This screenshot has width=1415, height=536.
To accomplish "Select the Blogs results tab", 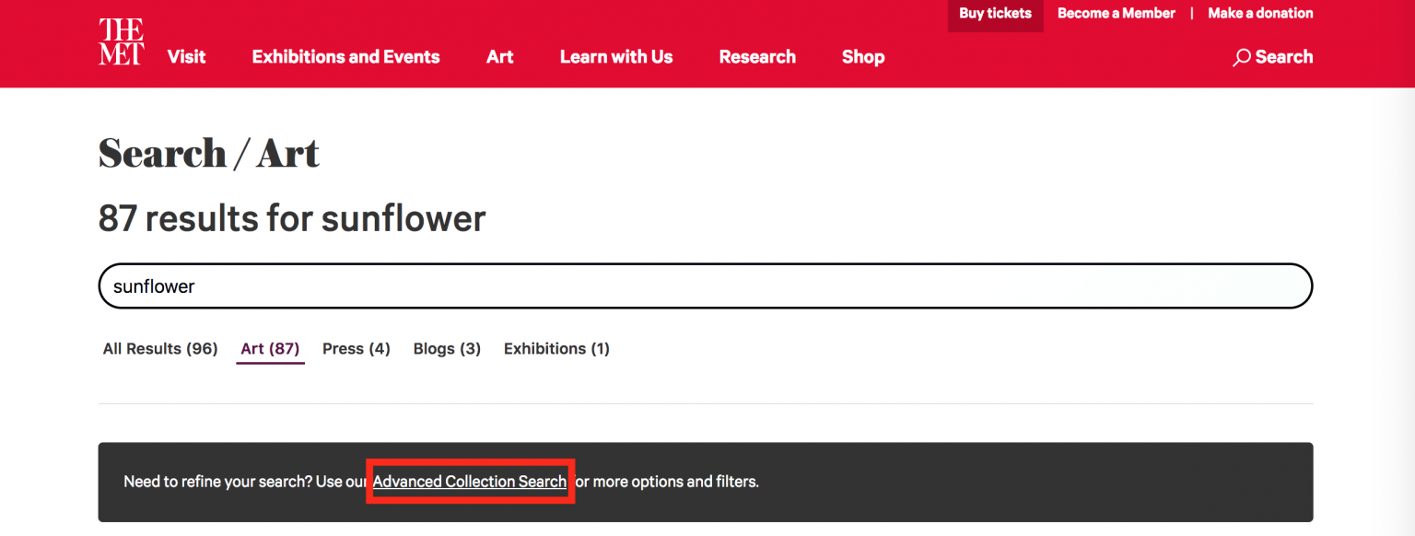I will [446, 348].
